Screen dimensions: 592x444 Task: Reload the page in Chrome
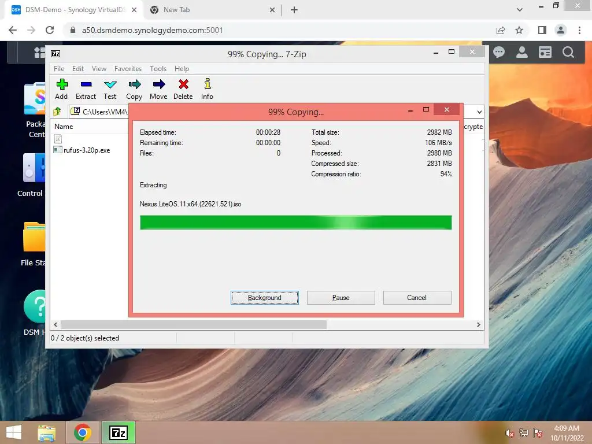(50, 30)
